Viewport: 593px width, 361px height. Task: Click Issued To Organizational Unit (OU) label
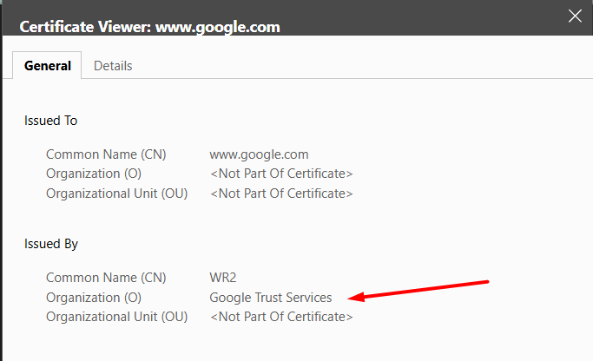tap(117, 194)
